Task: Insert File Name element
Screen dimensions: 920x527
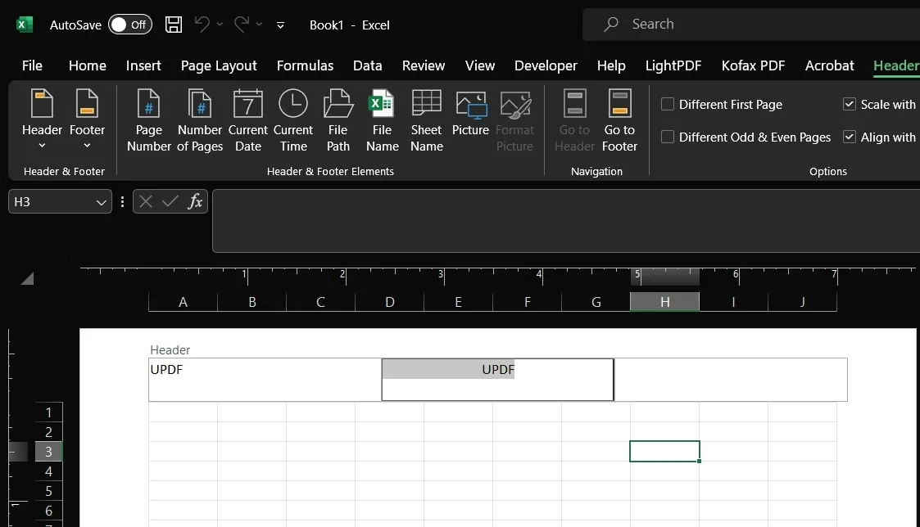Action: point(382,121)
